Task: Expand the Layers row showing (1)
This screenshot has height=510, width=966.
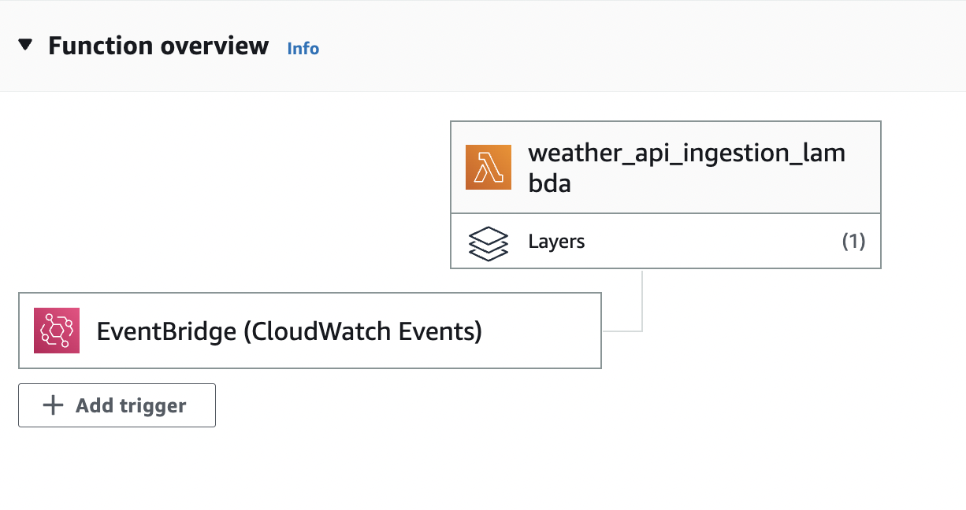Action: (x=666, y=242)
